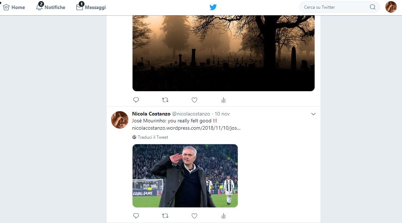This screenshot has height=223, width=402.
Task: View analytics for the Mourinho tweet
Action: pyautogui.click(x=224, y=216)
